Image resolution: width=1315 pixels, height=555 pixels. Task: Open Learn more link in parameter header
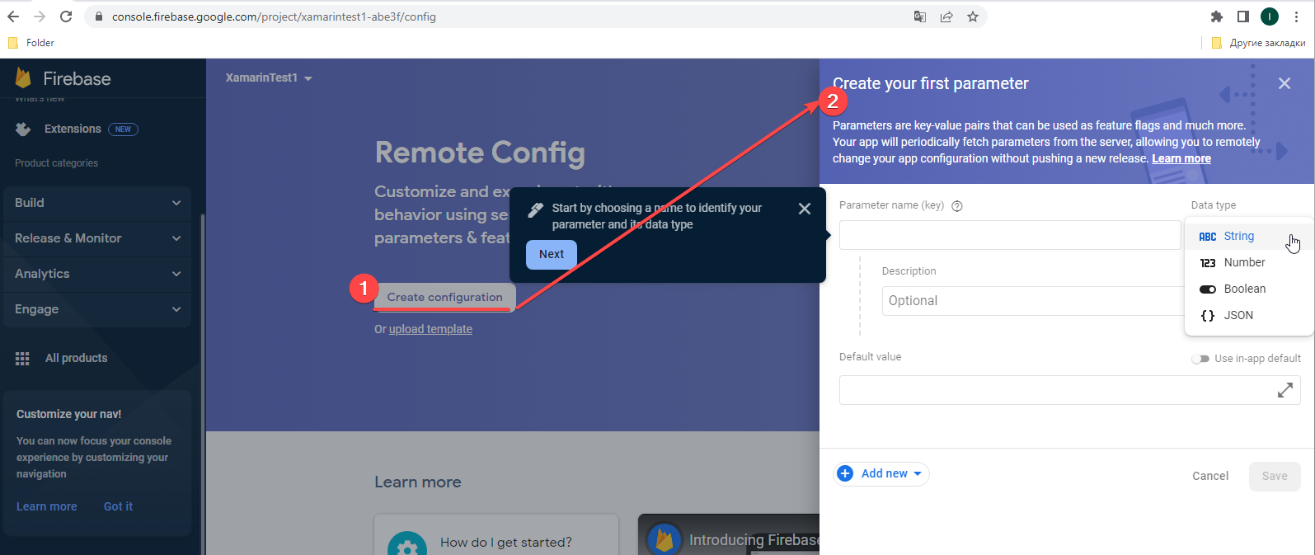click(1181, 158)
